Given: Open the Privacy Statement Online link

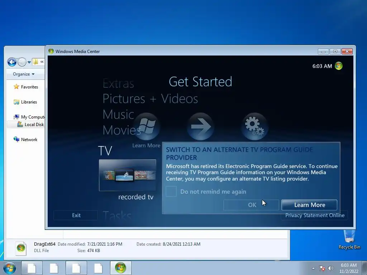Looking at the screenshot, I should coord(315,215).
